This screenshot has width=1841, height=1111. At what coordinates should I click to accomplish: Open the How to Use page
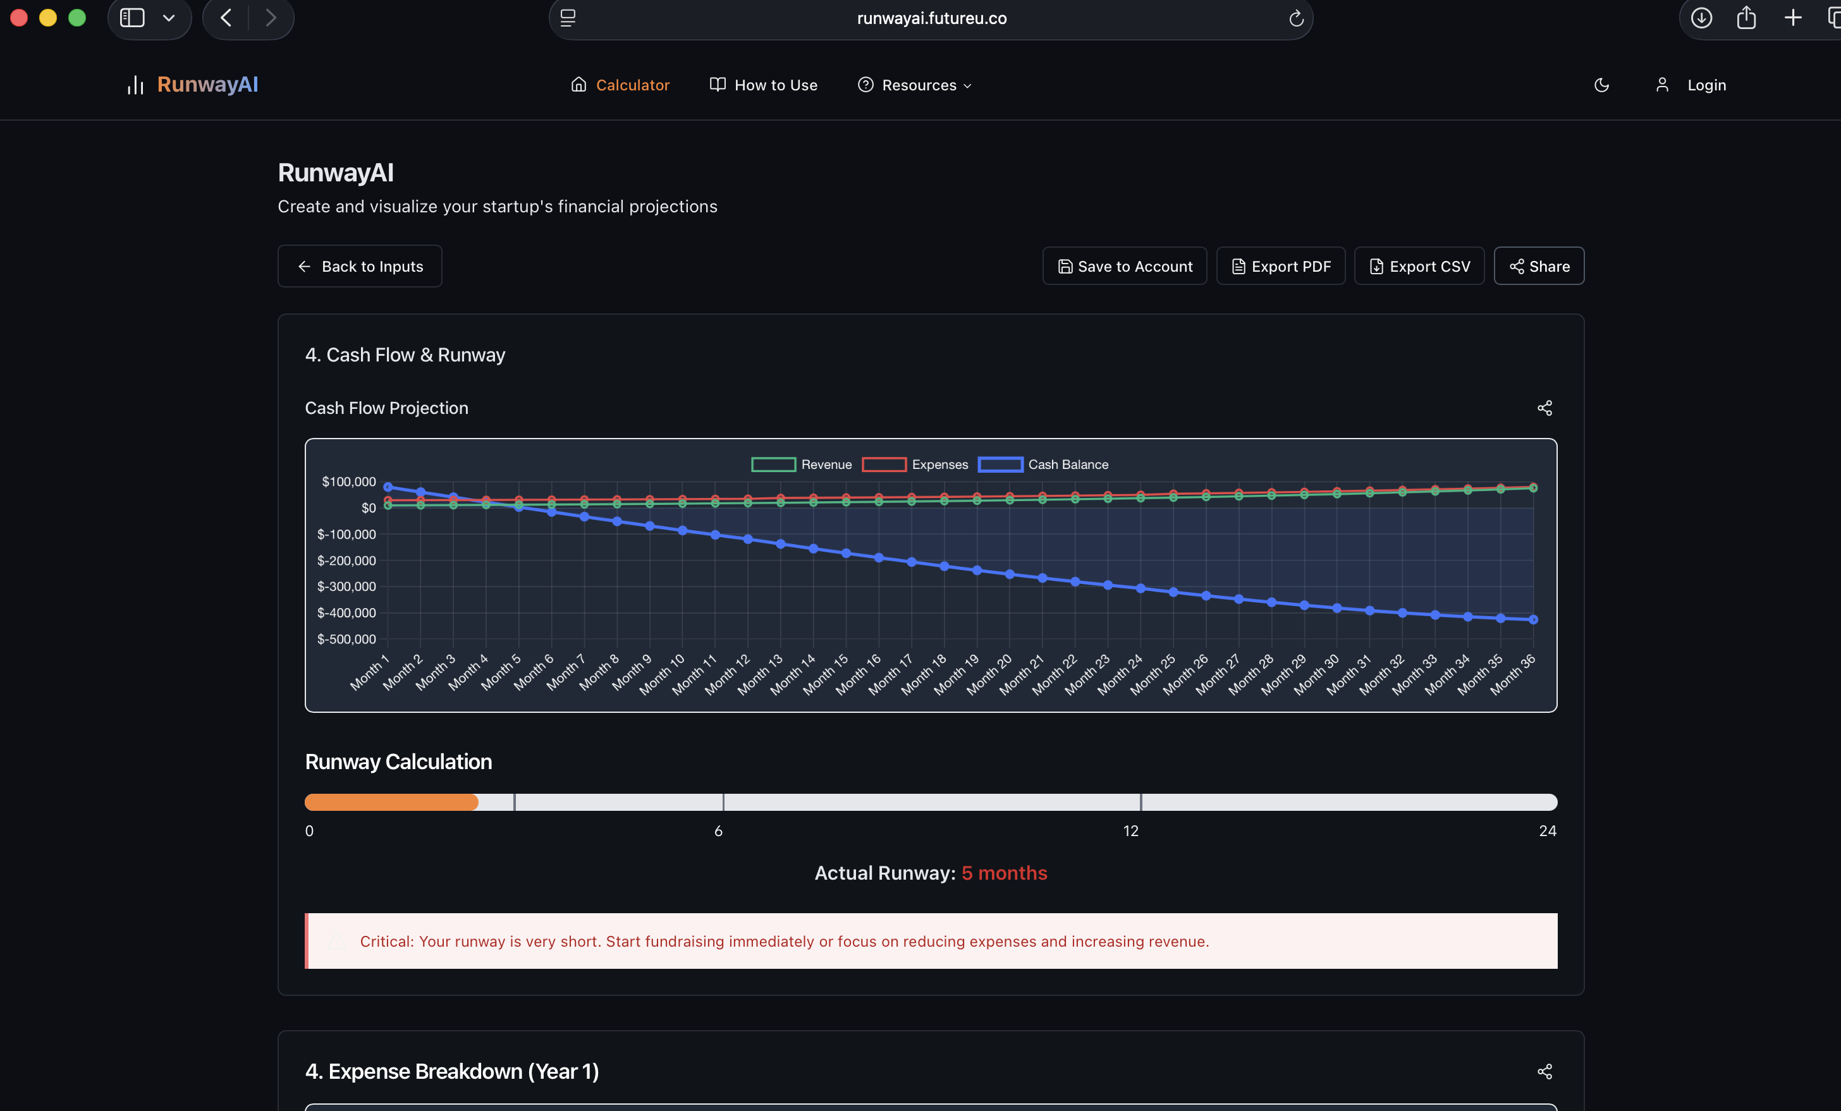coord(763,85)
